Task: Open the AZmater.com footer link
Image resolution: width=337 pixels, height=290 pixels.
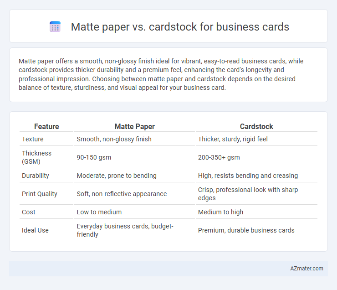Action: [x=306, y=269]
